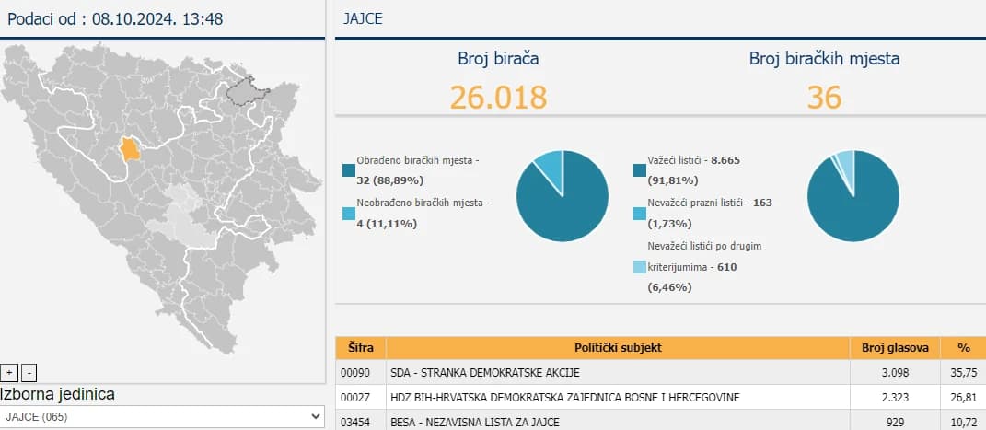Click the vote count 2.323
This screenshot has height=430, width=986.
[x=896, y=397]
